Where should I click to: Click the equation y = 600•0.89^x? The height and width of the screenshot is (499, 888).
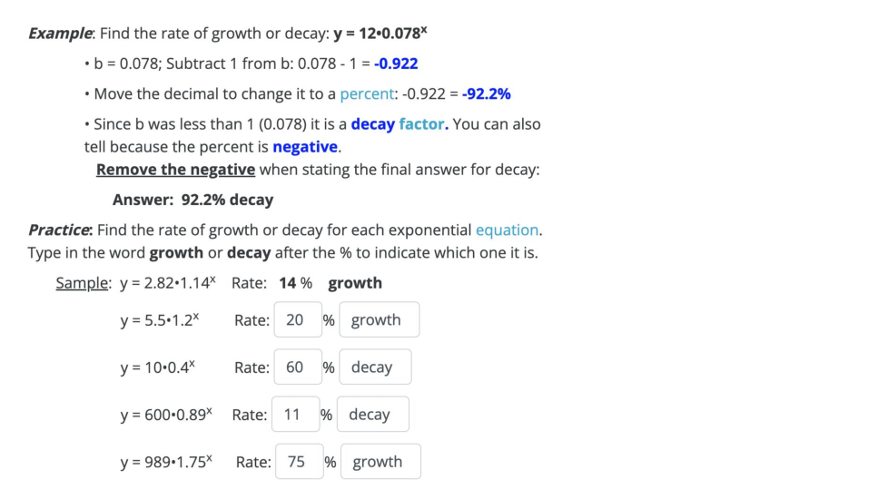click(166, 415)
